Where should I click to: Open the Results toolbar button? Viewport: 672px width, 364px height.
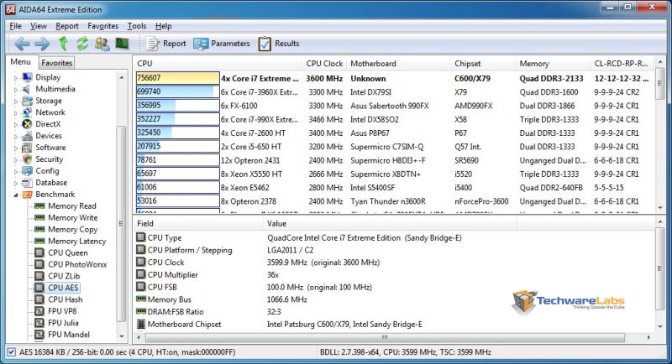coord(279,44)
